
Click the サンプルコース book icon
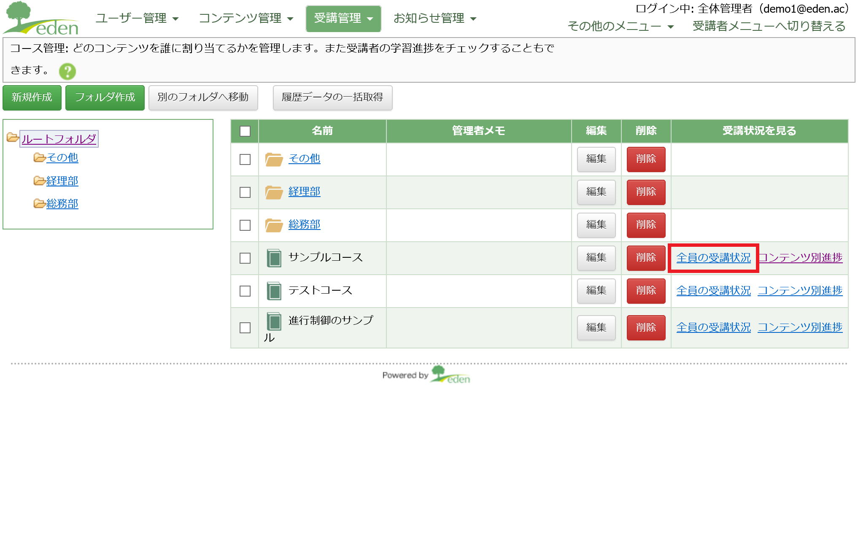[274, 258]
